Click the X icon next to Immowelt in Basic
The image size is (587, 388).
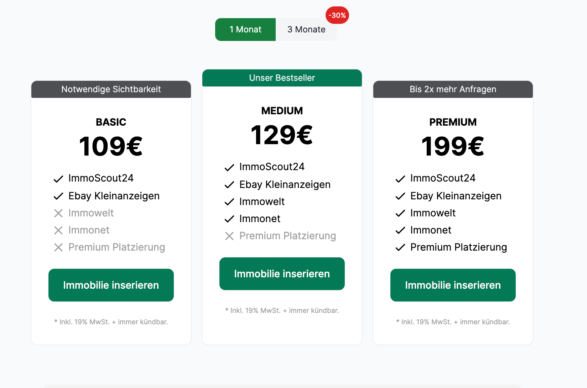click(x=58, y=213)
